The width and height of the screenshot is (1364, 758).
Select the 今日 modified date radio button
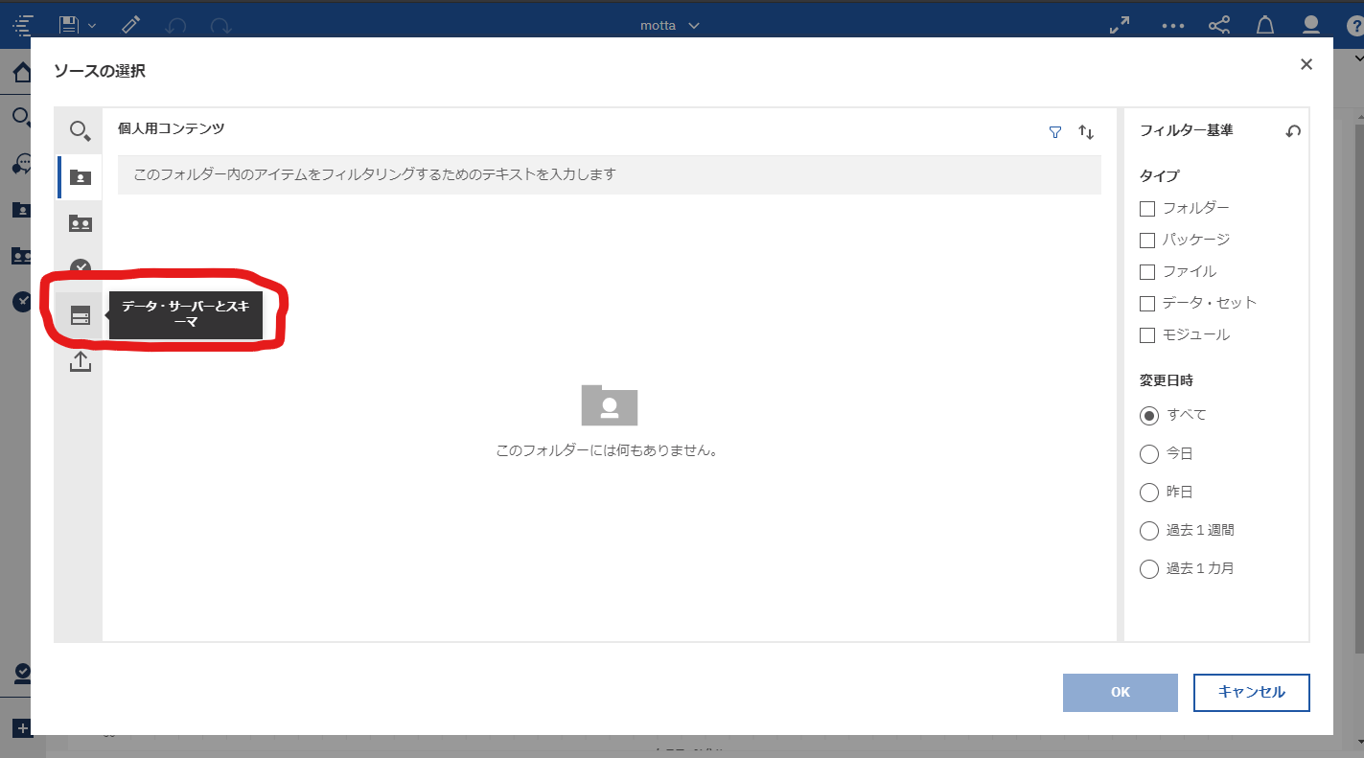pos(1148,453)
